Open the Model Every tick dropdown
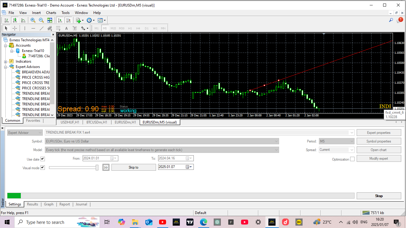The image size is (406, 228). click(x=162, y=150)
